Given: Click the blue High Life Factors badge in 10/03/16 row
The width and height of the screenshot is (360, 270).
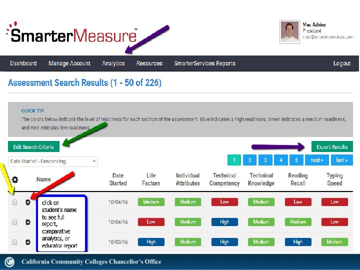Looking at the screenshot, I should click(151, 242).
